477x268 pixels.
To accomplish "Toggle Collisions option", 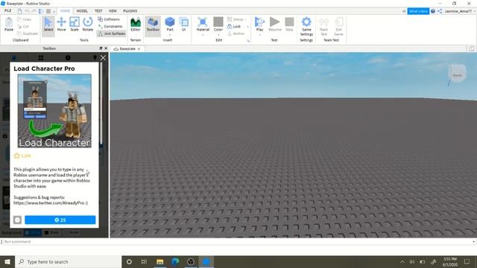I will pyautogui.click(x=109, y=19).
